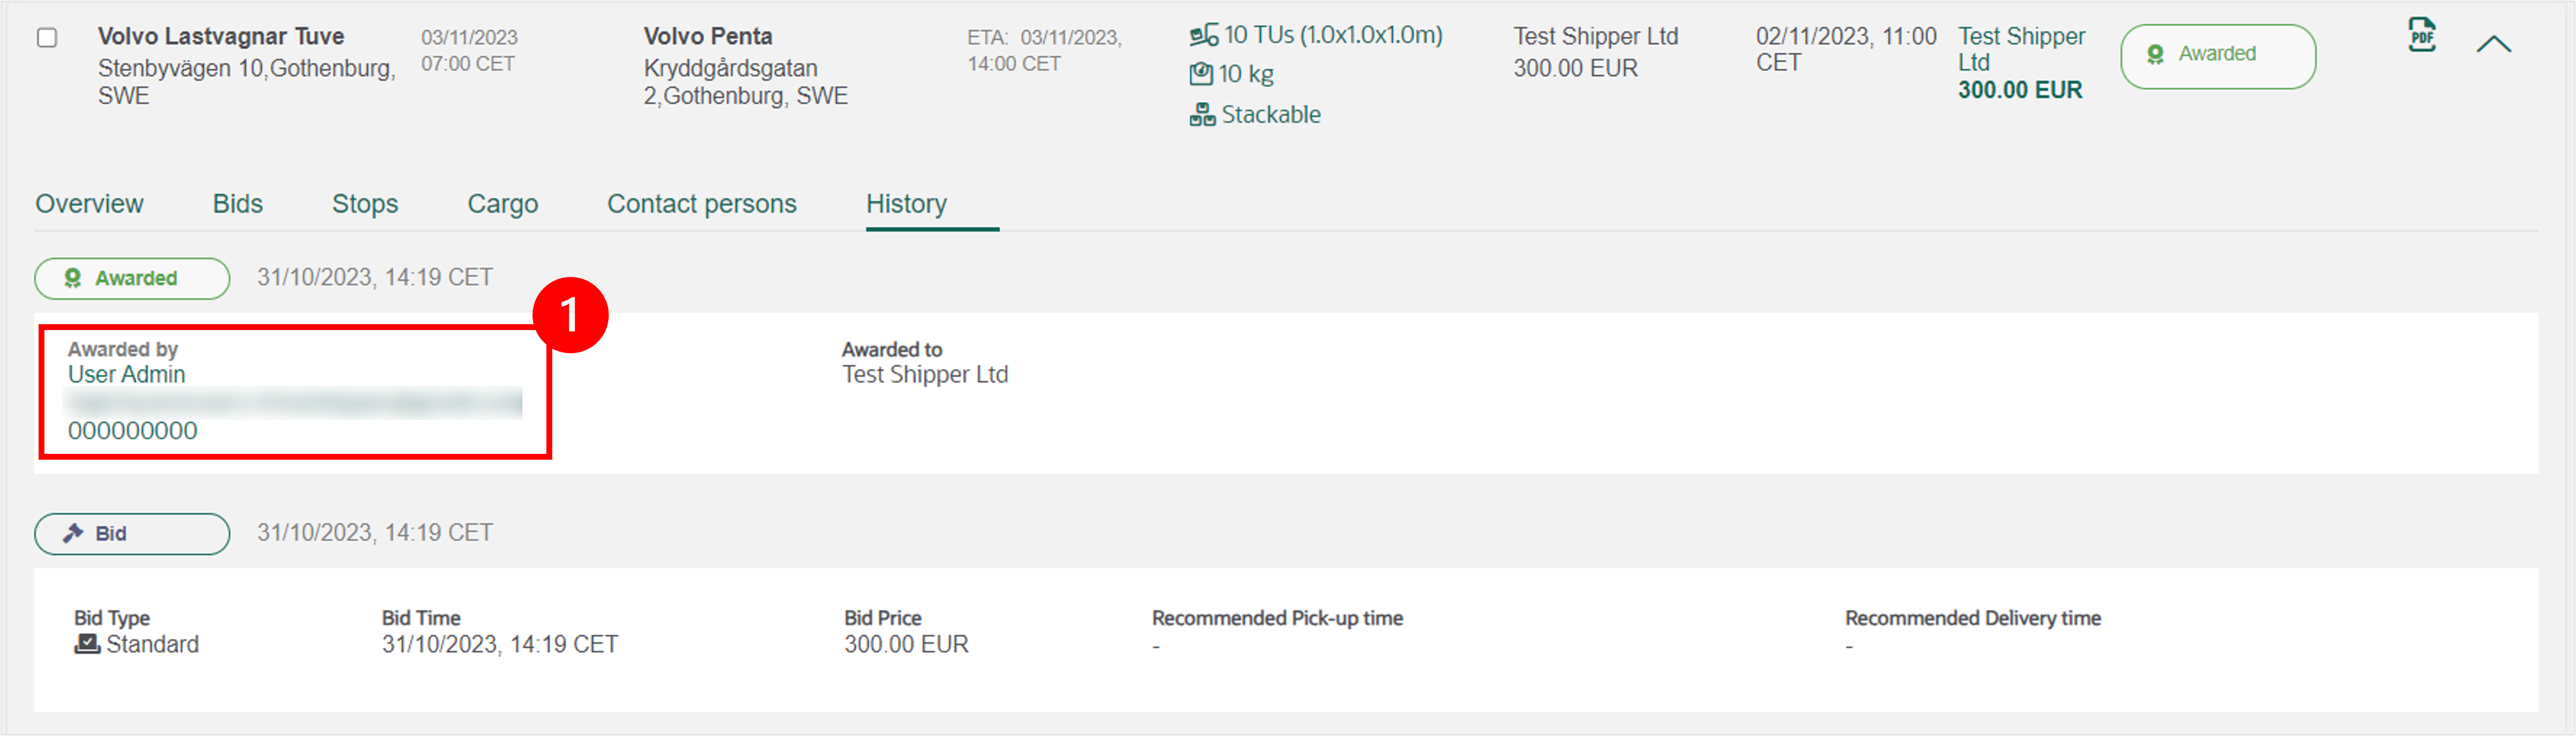This screenshot has height=736, width=2576.
Task: Switch to the Bids tab
Action: (238, 204)
